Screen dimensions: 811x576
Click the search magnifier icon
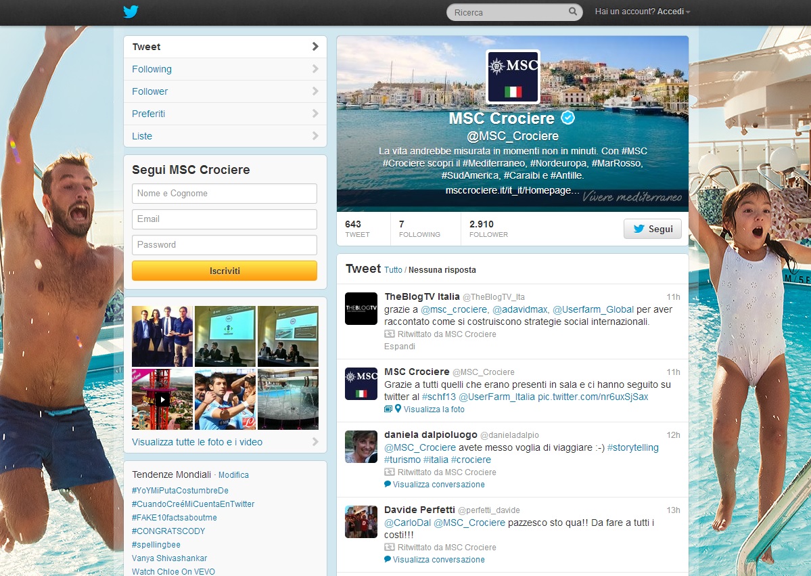click(572, 12)
